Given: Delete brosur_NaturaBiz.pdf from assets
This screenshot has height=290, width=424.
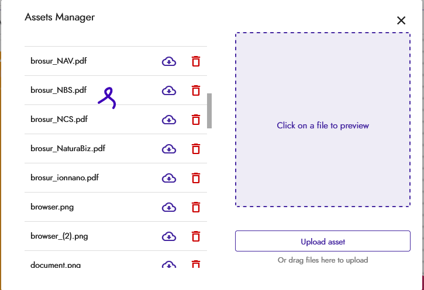Looking at the screenshot, I should click(x=196, y=149).
